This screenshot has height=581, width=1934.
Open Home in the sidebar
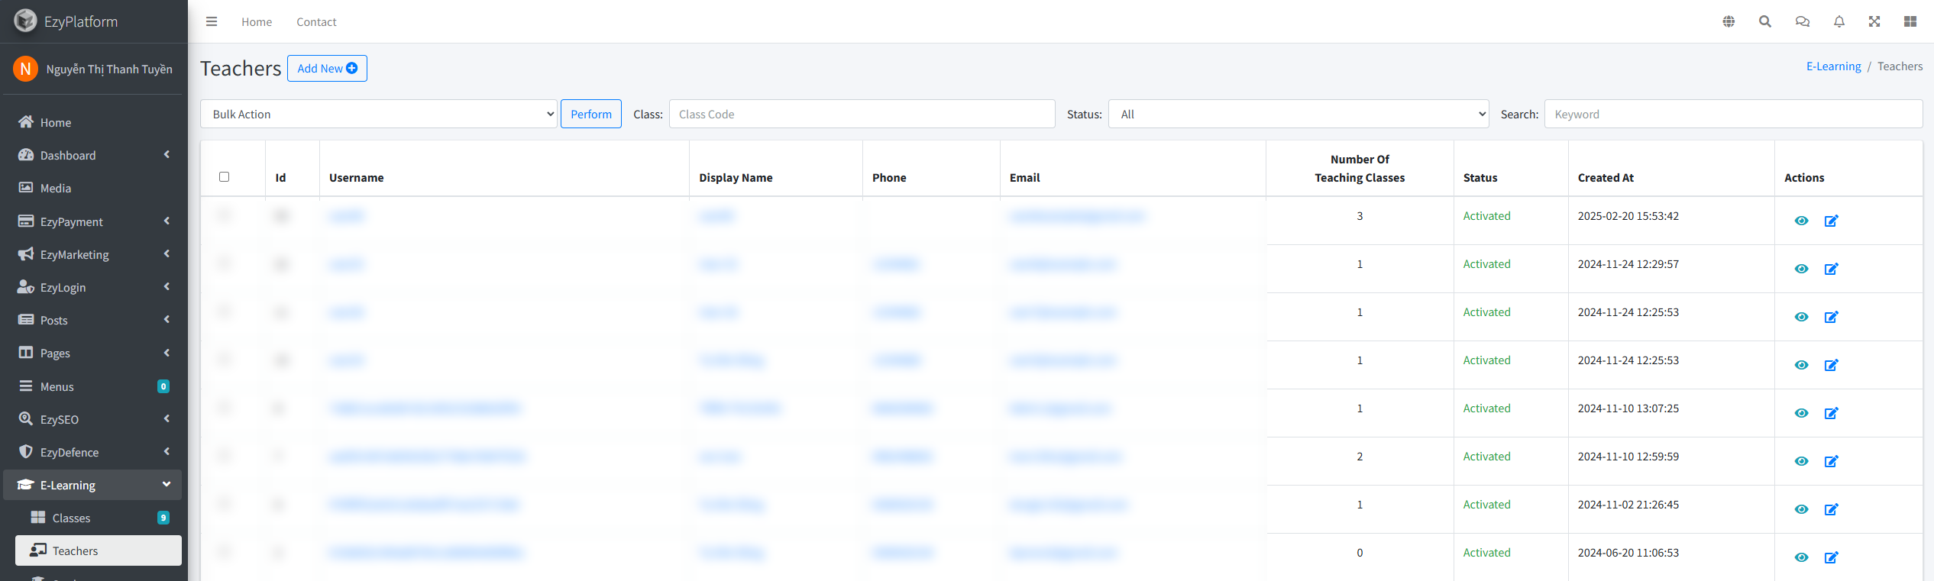[x=92, y=122]
